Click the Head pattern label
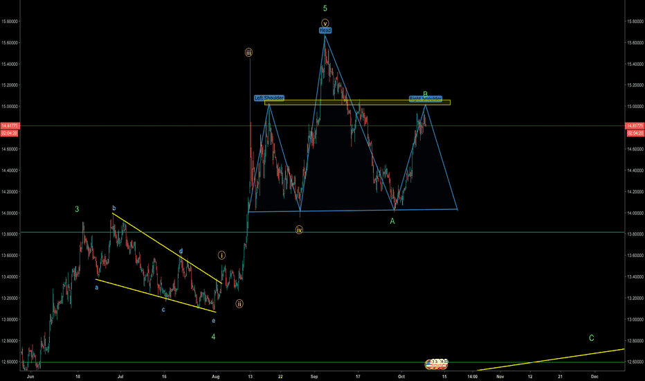The height and width of the screenshot is (381, 645). [x=325, y=30]
